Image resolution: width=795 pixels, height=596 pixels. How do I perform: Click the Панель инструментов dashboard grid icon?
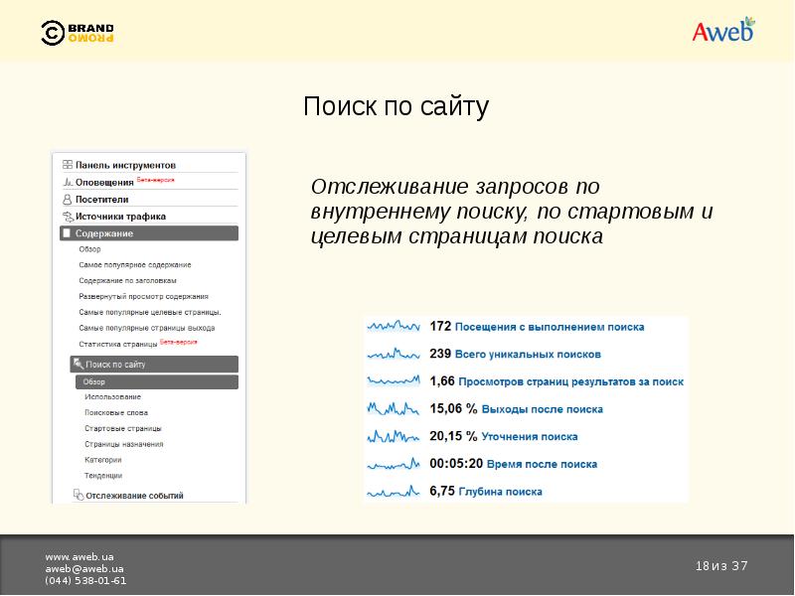[x=67, y=165]
